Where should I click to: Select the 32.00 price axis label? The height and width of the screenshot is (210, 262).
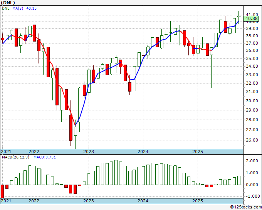[252, 83]
